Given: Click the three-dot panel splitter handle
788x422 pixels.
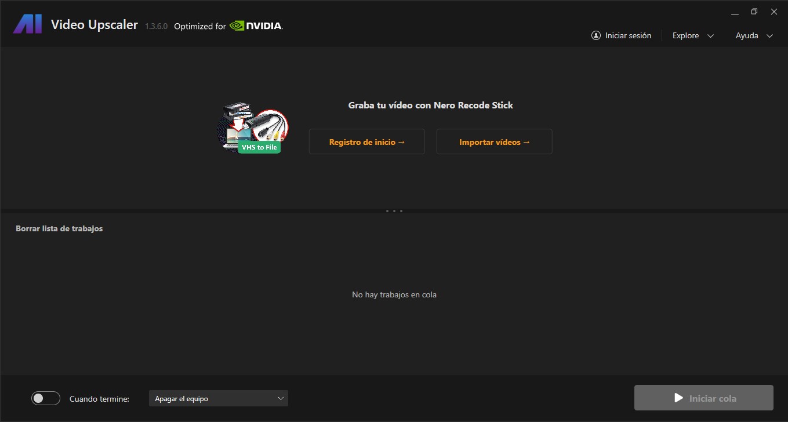Looking at the screenshot, I should click(x=394, y=211).
